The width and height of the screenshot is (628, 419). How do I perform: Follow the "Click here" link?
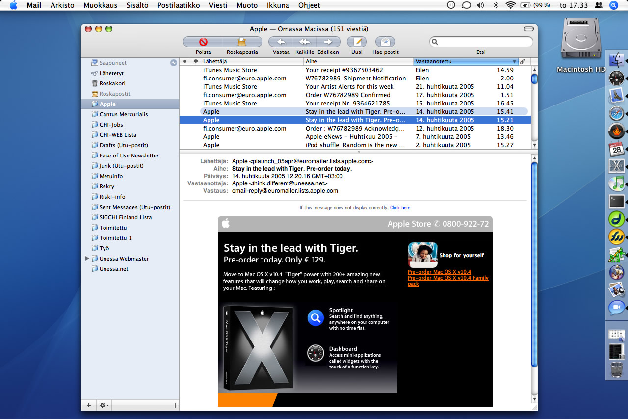[400, 208]
